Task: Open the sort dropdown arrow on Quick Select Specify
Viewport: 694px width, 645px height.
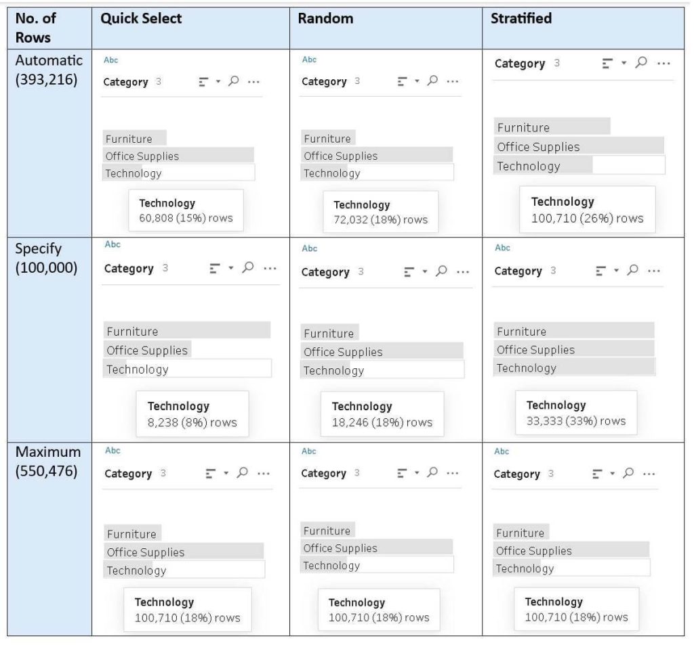Action: click(230, 267)
